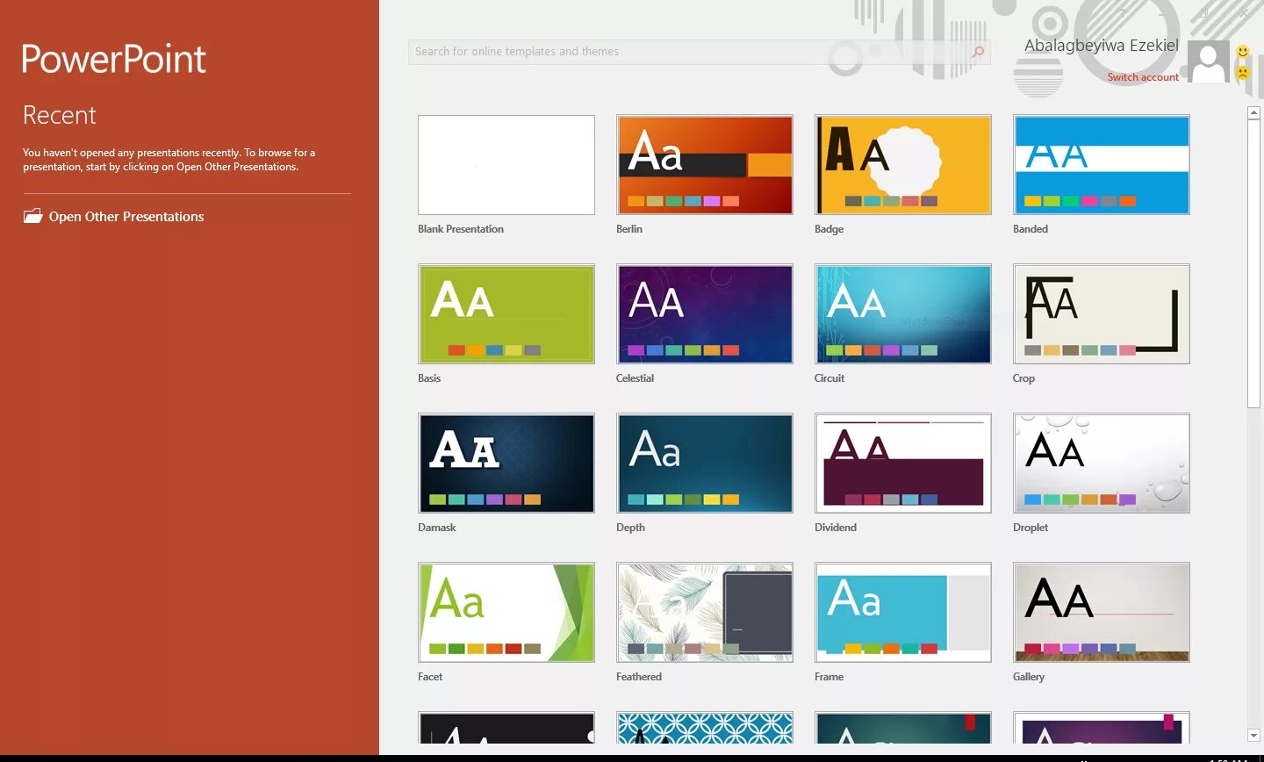Click the search magnifier icon
The image size is (1264, 762).
[978, 52]
